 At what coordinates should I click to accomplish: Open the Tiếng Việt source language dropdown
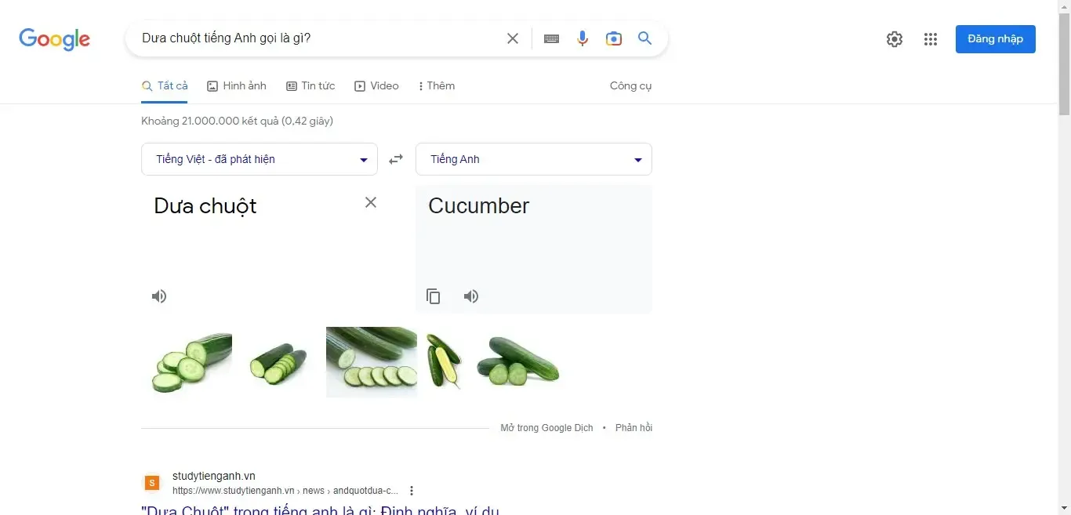[x=259, y=158]
